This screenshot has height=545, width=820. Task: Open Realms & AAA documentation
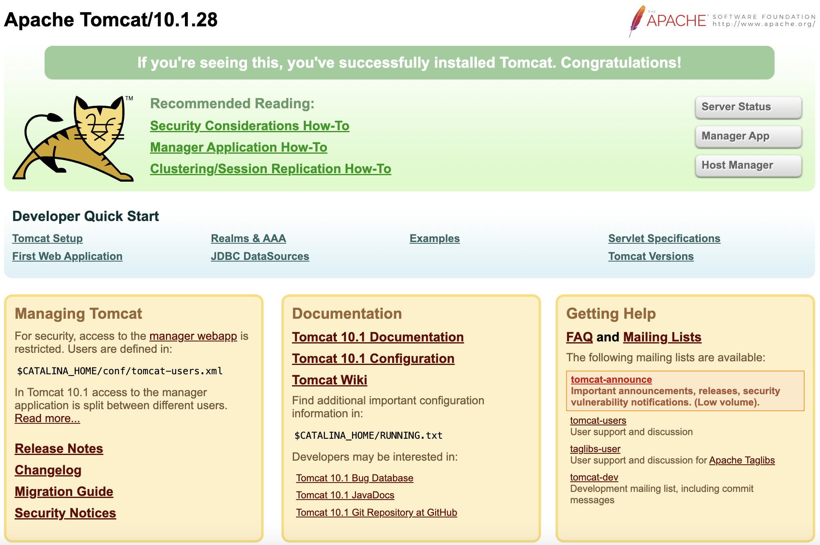(248, 238)
